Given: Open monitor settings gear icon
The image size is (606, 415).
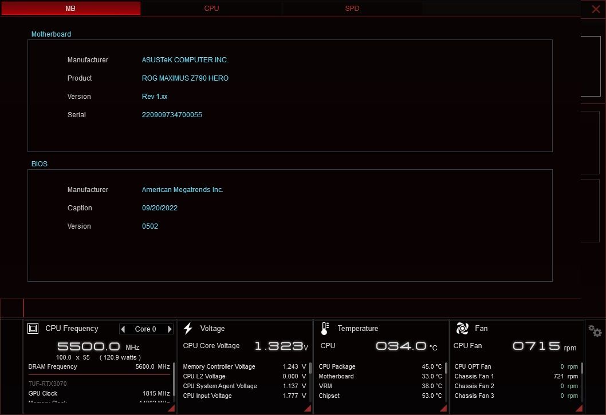Looking at the screenshot, I should [595, 330].
